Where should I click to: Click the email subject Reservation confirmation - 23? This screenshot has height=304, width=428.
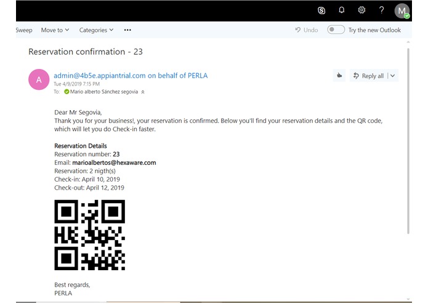click(x=86, y=52)
